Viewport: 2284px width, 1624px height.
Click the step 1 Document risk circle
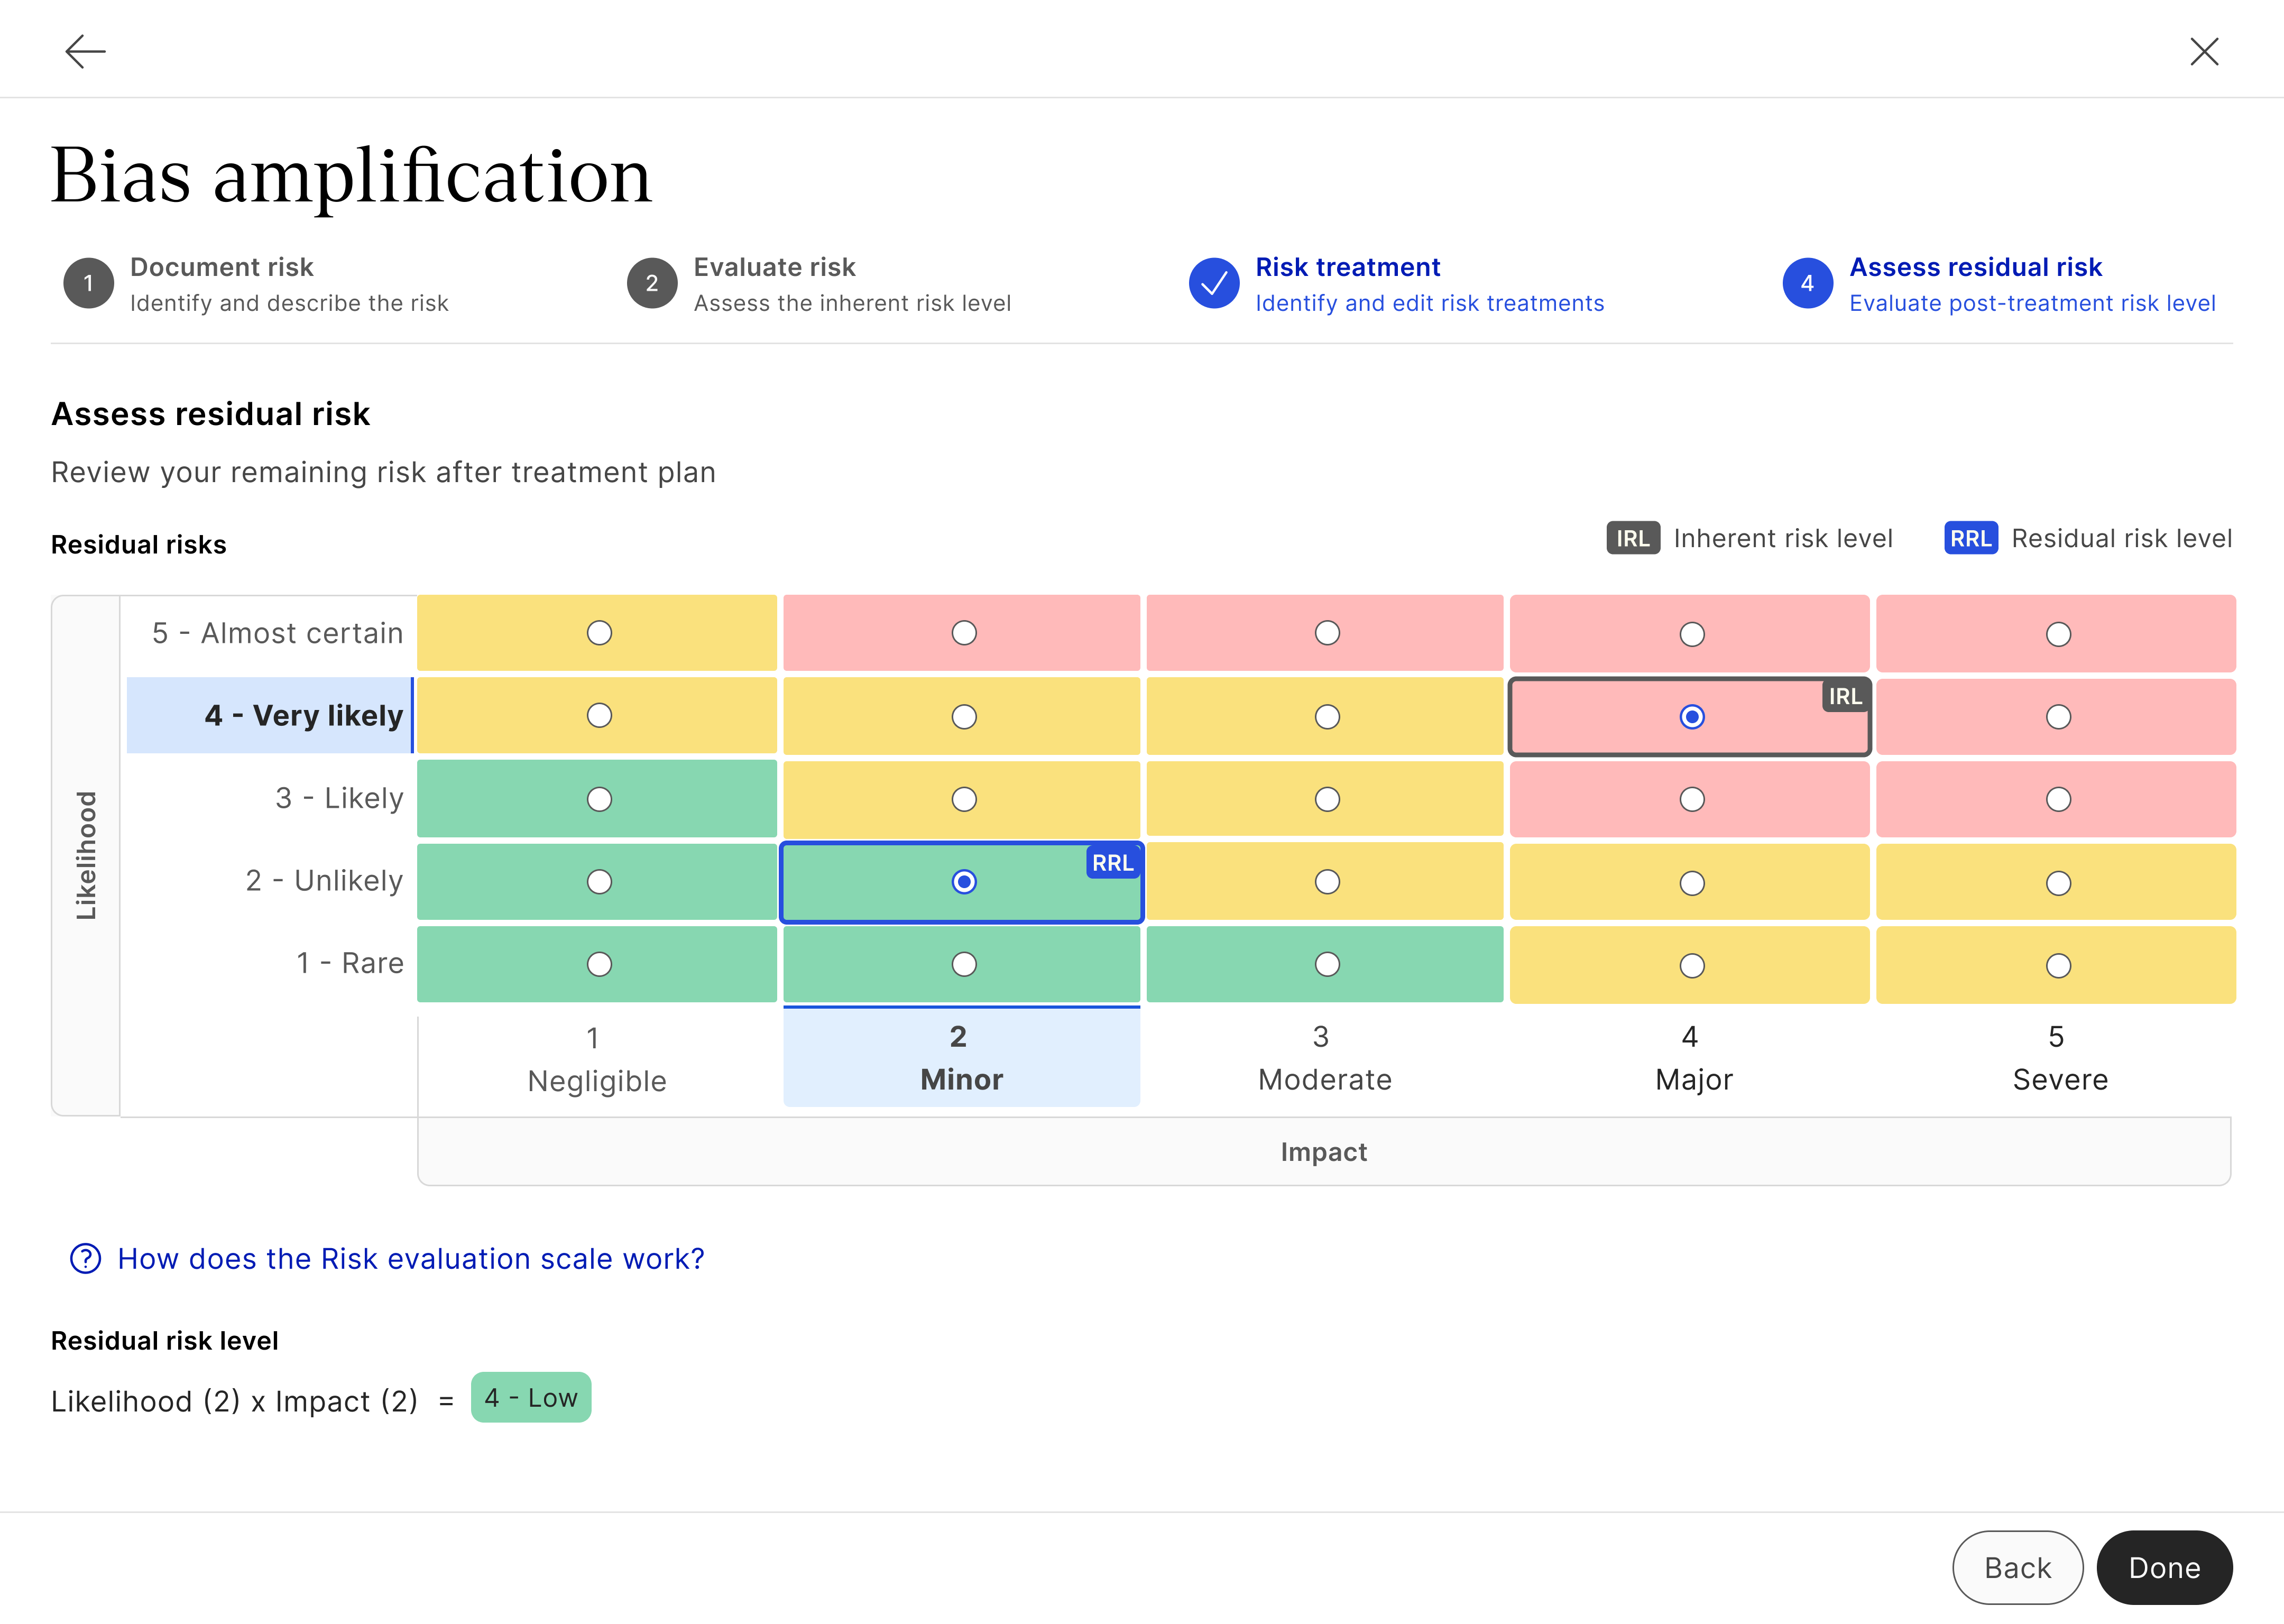88,284
